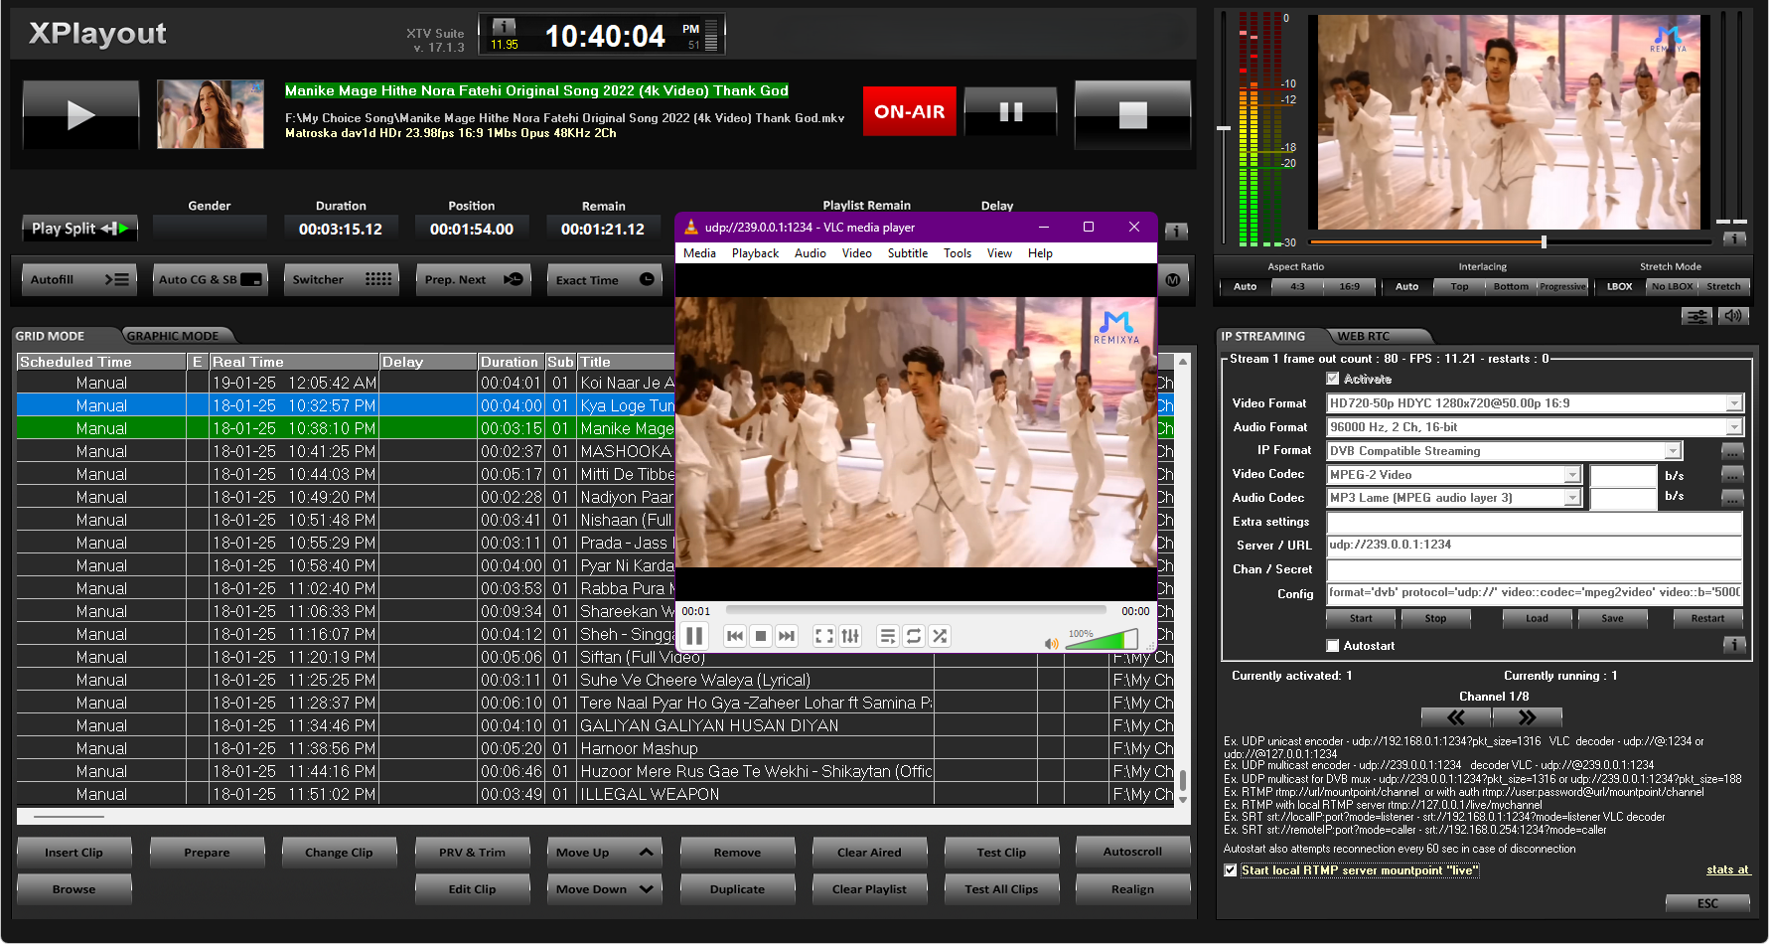The width and height of the screenshot is (1769, 944).
Task: Open the stats at link
Action: click(1728, 869)
